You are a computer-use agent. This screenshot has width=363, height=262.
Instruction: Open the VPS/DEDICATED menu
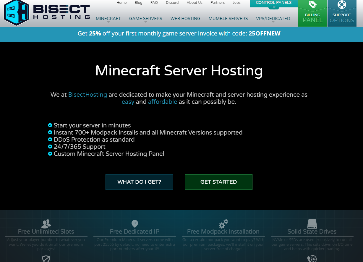(273, 18)
